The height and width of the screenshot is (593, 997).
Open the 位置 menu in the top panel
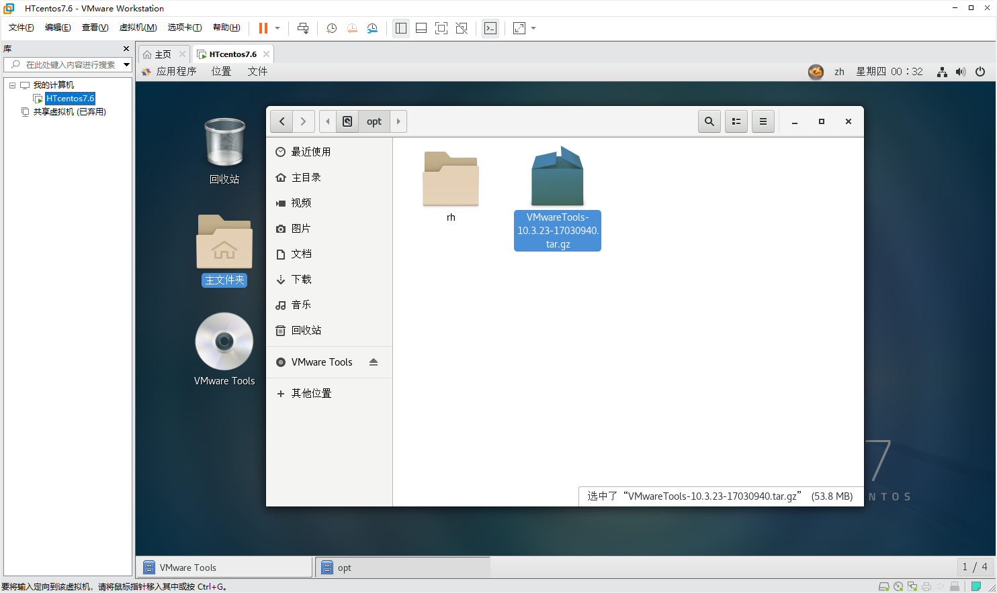[221, 72]
